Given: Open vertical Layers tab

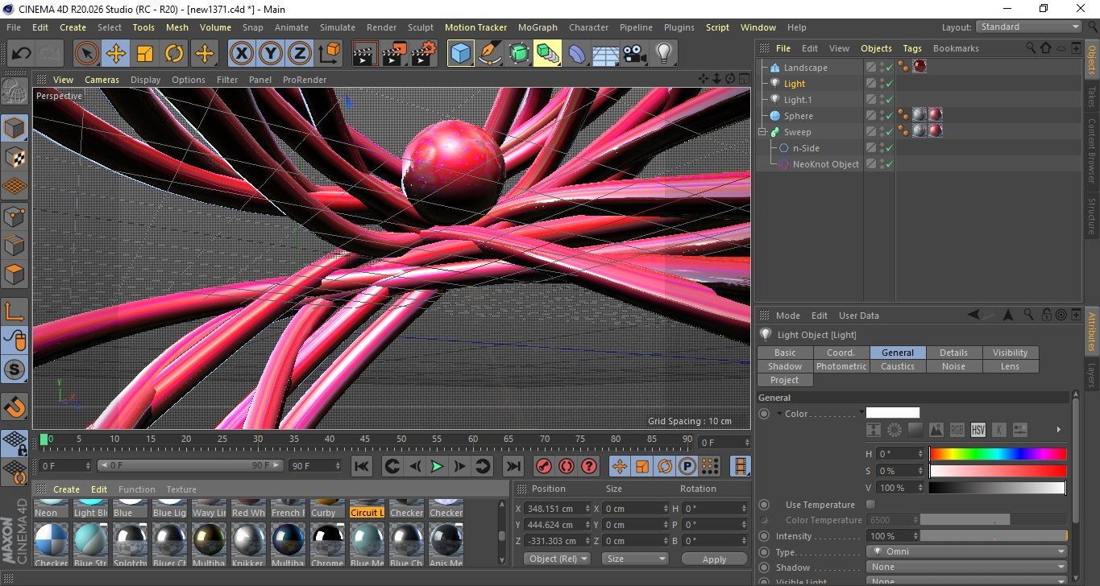Looking at the screenshot, I should coord(1092,373).
